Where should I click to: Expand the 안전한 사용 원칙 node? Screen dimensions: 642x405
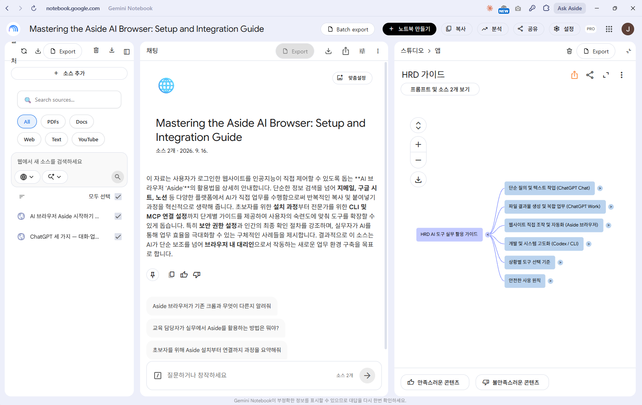551,281
